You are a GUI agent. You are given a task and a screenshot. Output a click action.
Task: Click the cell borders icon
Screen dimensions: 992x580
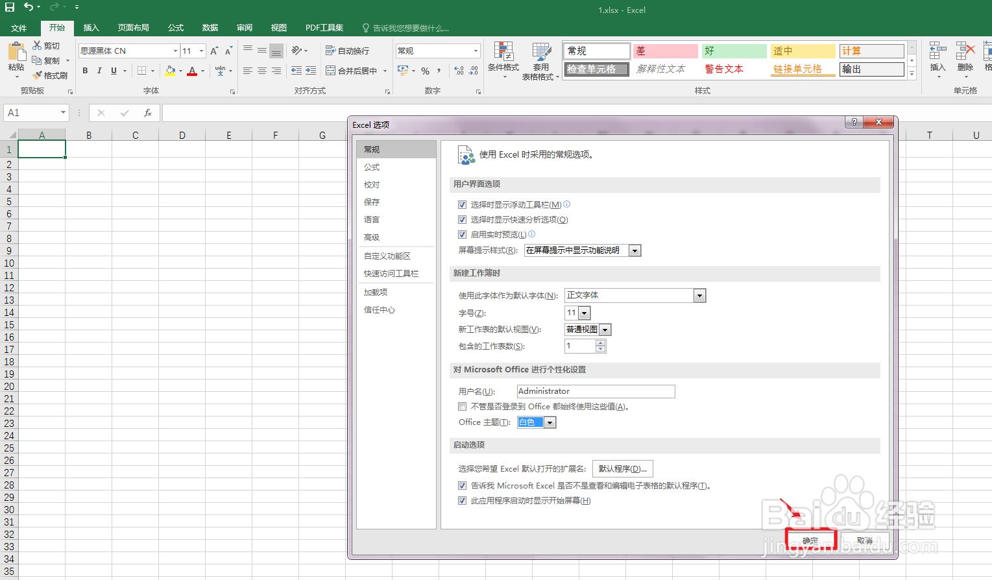pyautogui.click(x=142, y=71)
